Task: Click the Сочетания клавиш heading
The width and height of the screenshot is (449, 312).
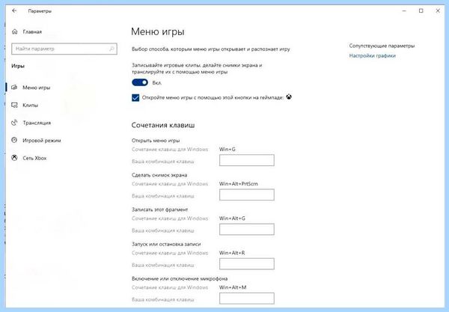Action: pos(163,125)
